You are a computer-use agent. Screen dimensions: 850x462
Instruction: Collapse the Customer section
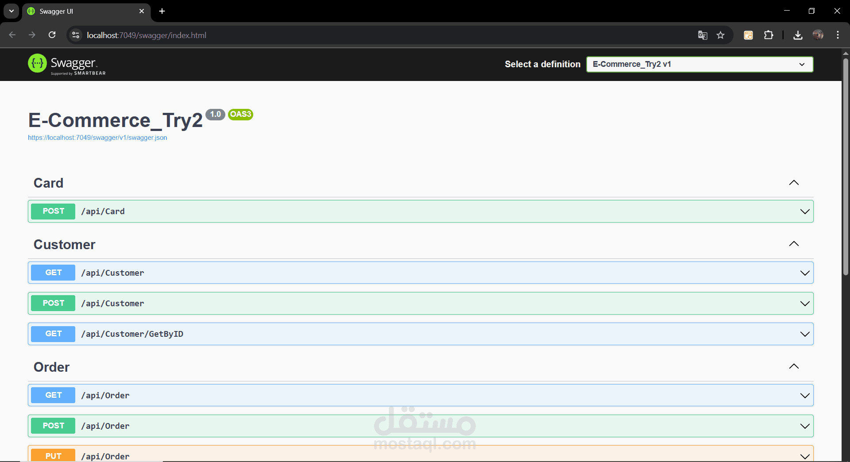pos(794,244)
